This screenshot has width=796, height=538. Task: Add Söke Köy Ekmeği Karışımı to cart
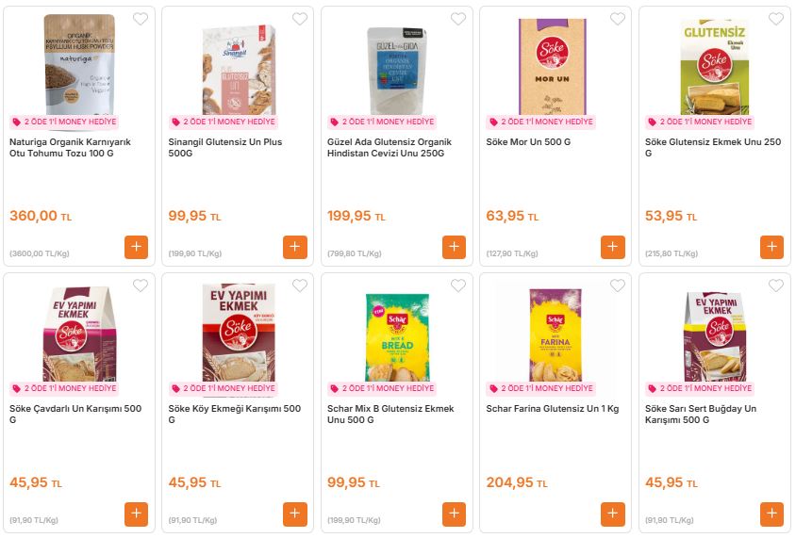pyautogui.click(x=294, y=514)
